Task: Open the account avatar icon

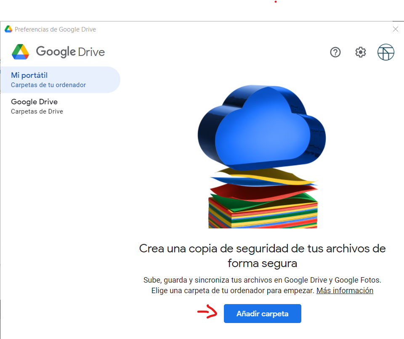Action: coord(386,52)
